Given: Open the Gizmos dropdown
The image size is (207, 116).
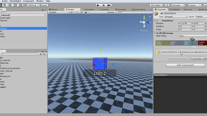Looking at the screenshot, I should [112, 12].
